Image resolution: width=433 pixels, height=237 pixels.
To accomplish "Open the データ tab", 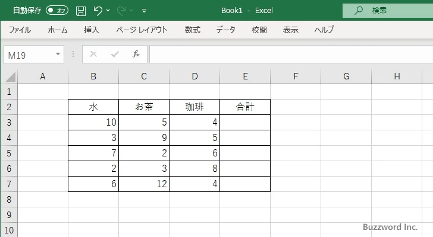I will pos(225,30).
